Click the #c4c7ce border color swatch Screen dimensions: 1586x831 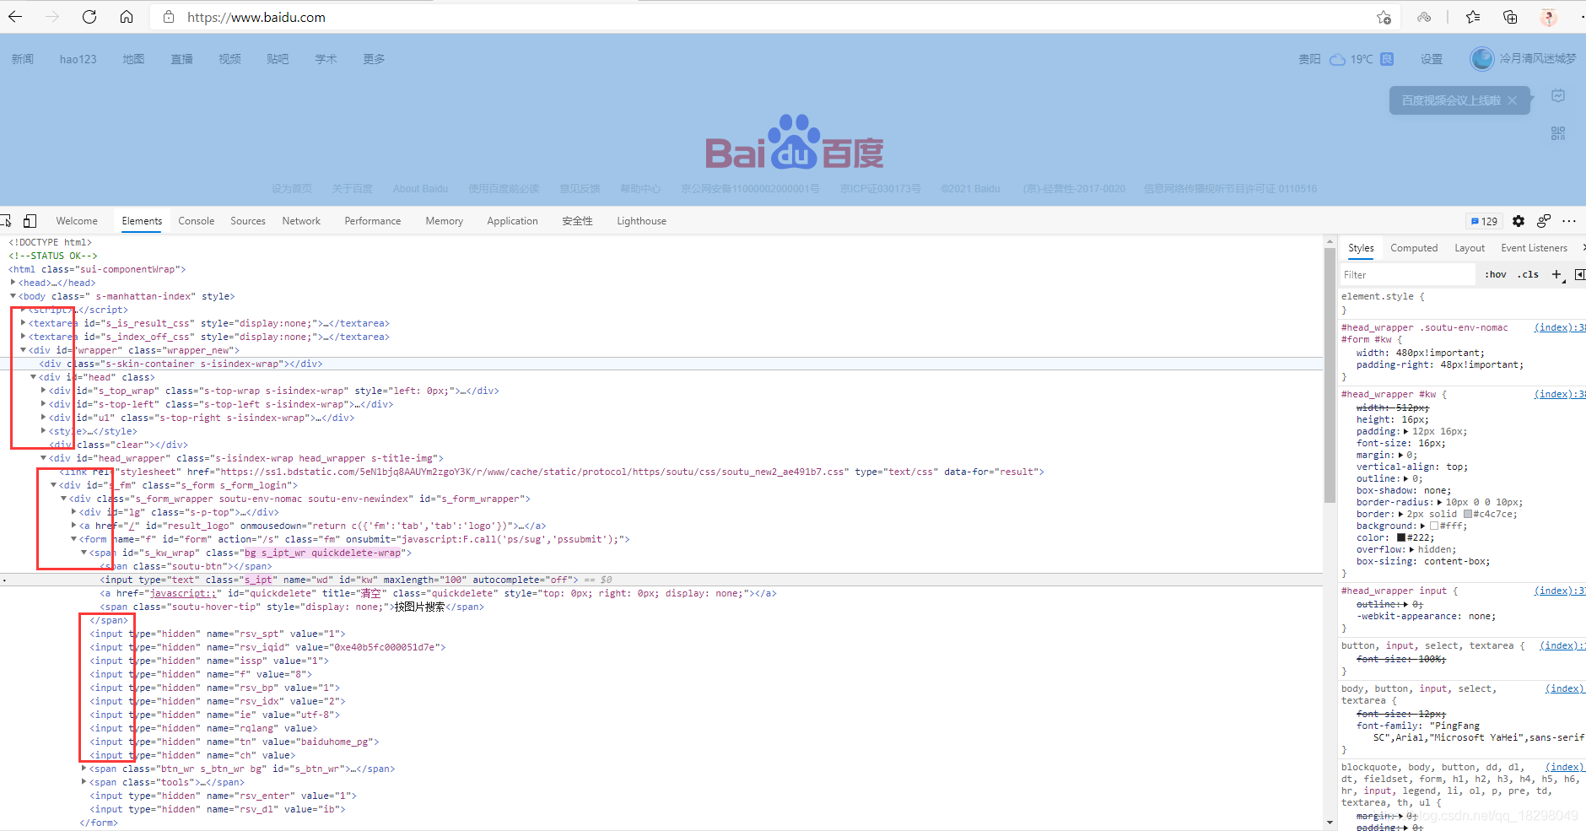(x=1468, y=514)
